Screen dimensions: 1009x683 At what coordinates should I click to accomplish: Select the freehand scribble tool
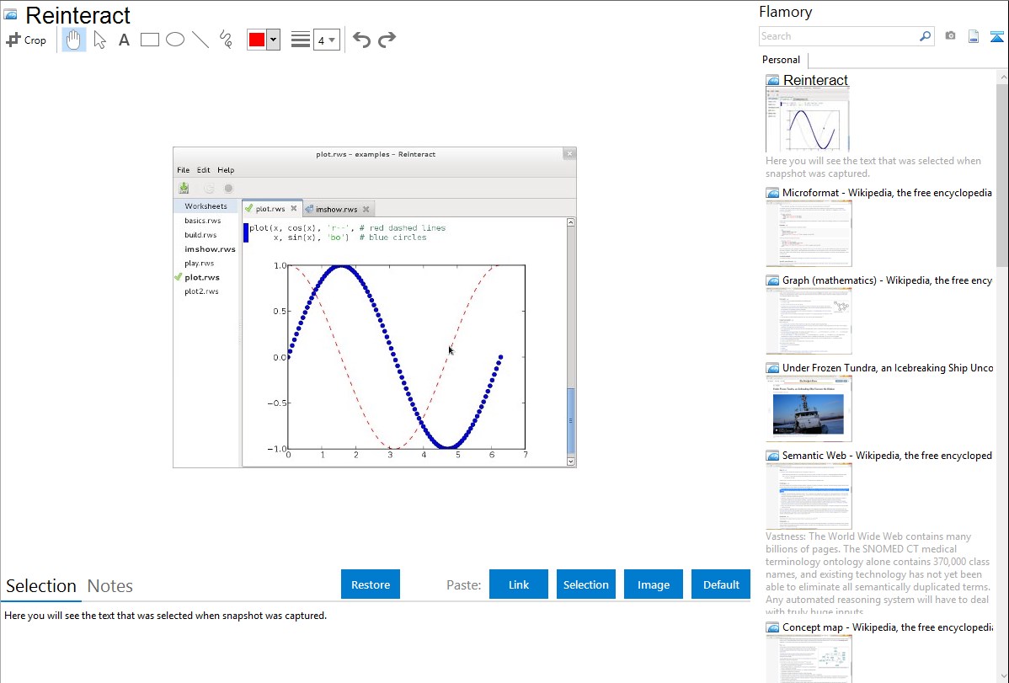point(226,40)
